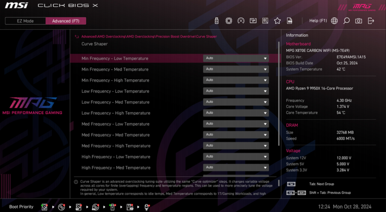Open Favorites via the star icon

tap(277, 21)
